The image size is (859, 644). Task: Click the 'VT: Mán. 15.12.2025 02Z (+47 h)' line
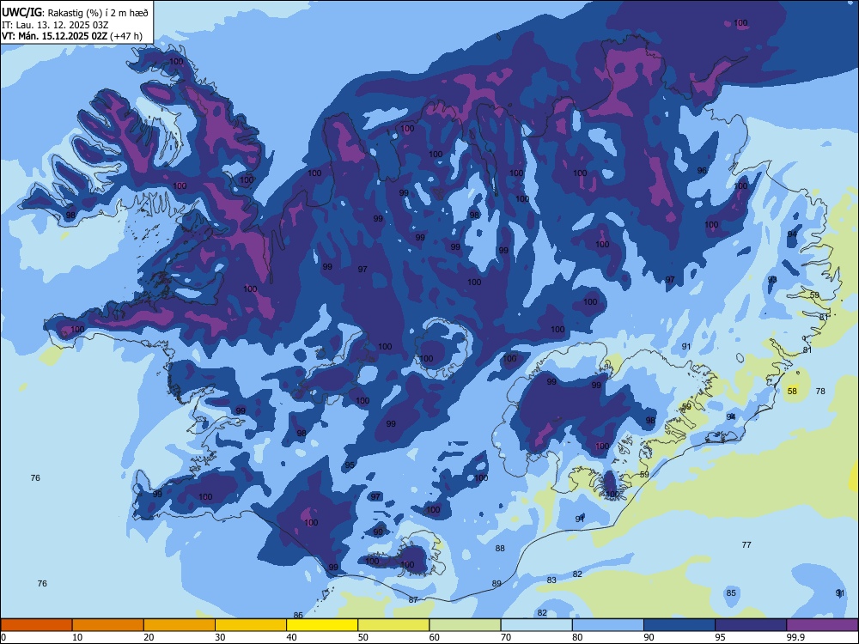click(72, 36)
